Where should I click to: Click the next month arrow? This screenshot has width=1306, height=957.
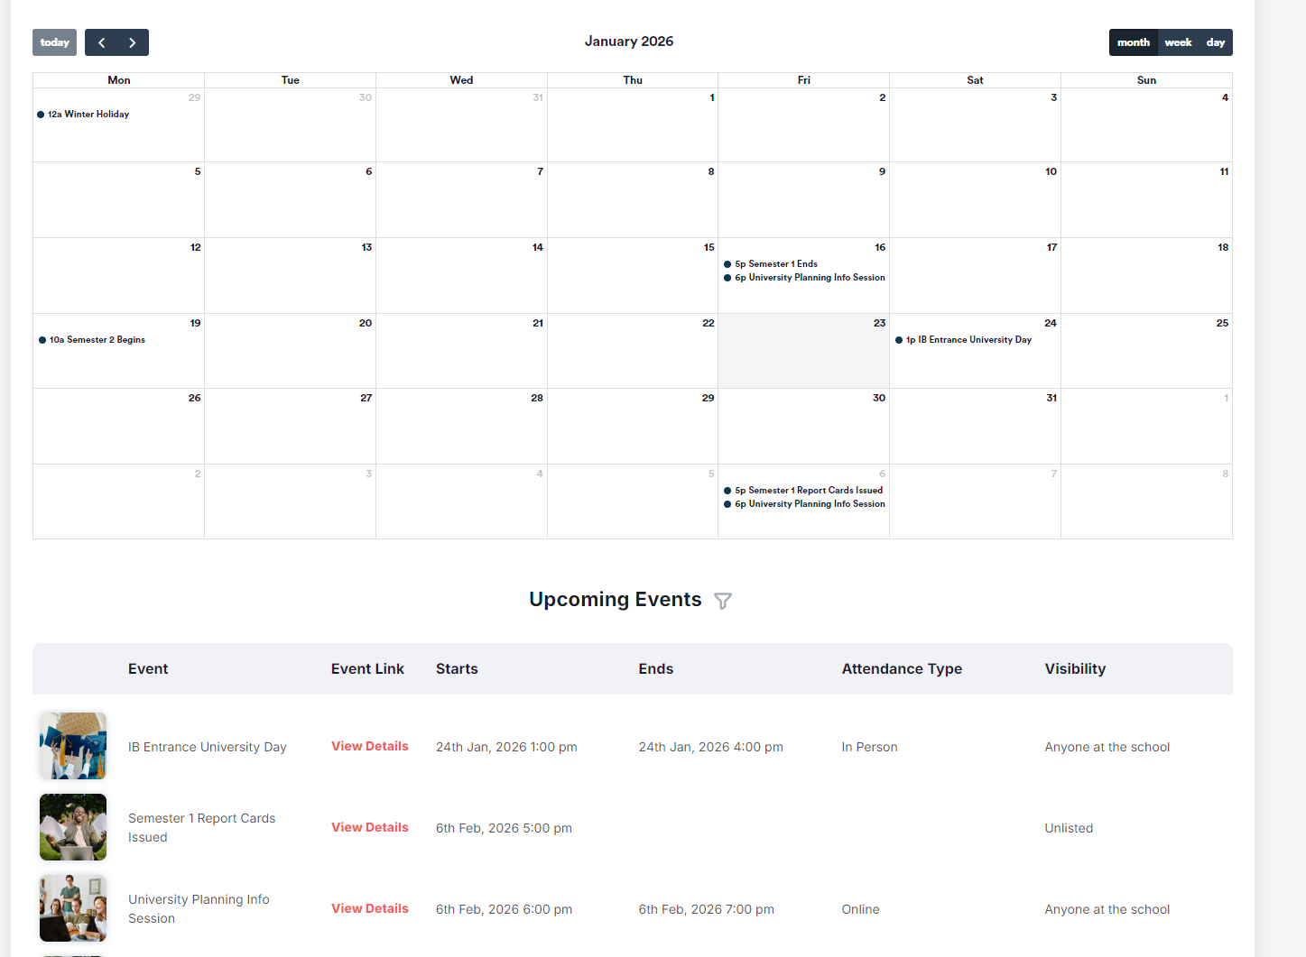(133, 42)
